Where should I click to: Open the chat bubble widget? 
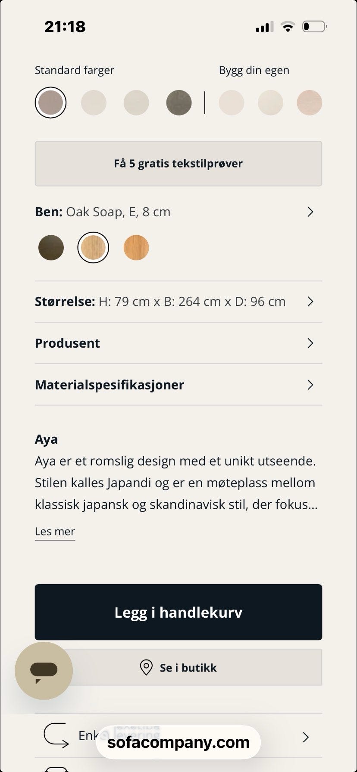44,671
